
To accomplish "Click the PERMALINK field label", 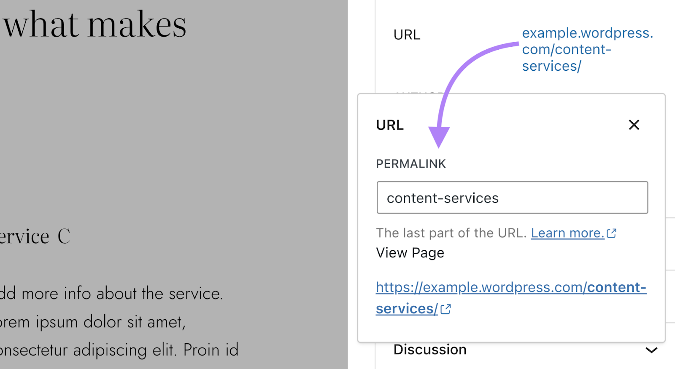I will click(x=410, y=164).
